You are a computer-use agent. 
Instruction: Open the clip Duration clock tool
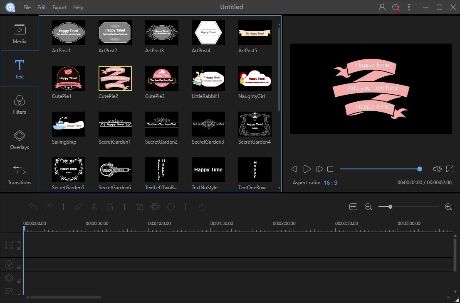click(171, 206)
